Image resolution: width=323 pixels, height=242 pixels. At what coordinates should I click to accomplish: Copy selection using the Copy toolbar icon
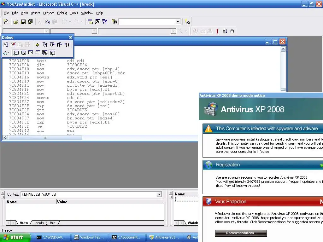coord(47,22)
